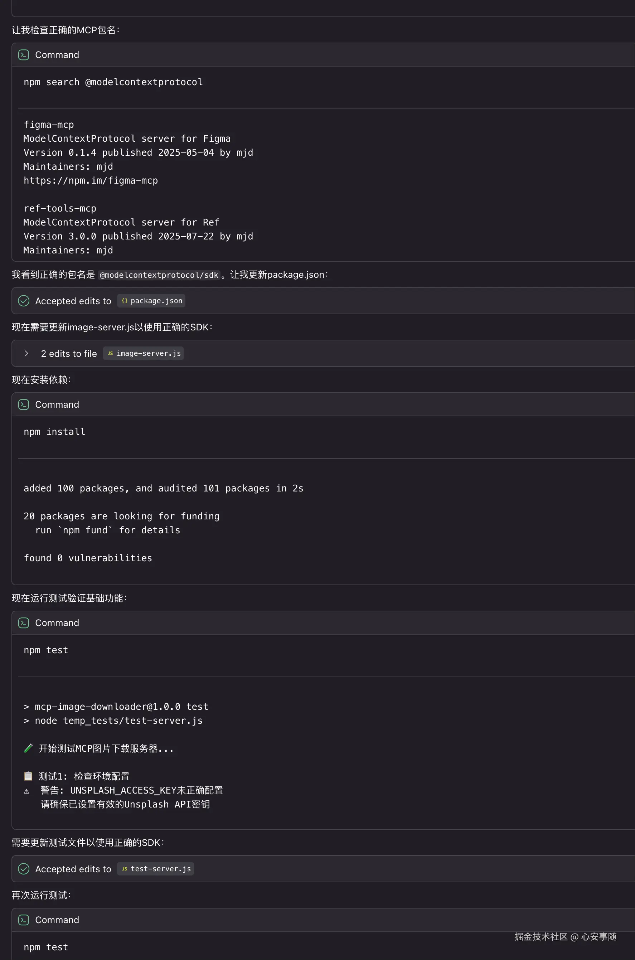The height and width of the screenshot is (960, 635).
Task: Click the 'npm install' command text
Action: (54, 432)
